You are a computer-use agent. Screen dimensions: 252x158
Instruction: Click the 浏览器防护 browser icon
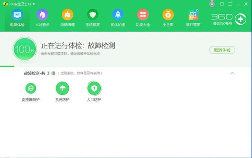[31, 88]
